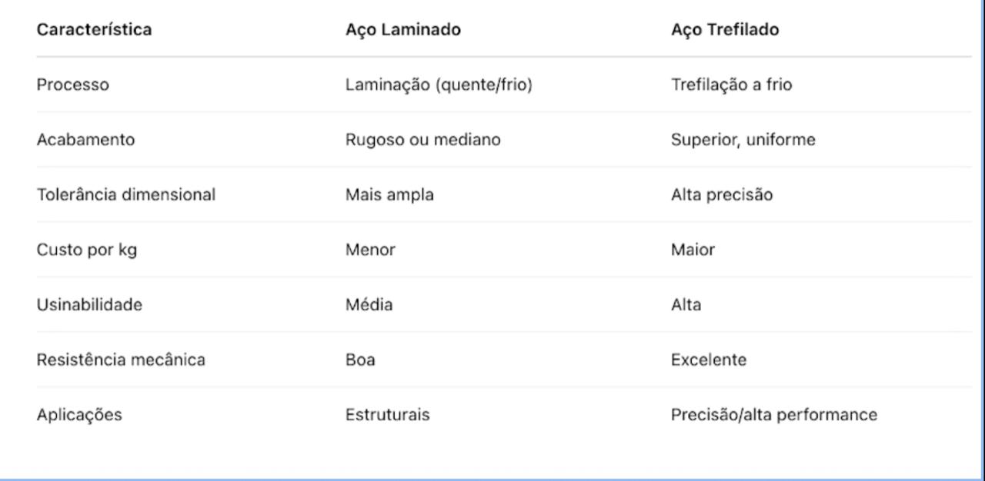This screenshot has height=481, width=985.
Task: Select the Processo row label
Action: (x=73, y=85)
